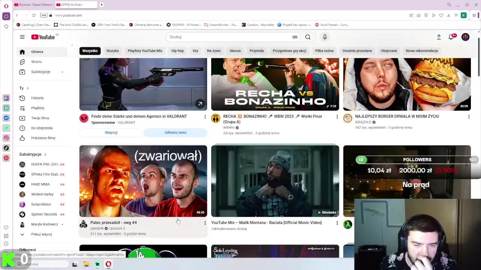Select the Piłka nożna filter chip
This screenshot has width=481, height=270.
point(324,51)
